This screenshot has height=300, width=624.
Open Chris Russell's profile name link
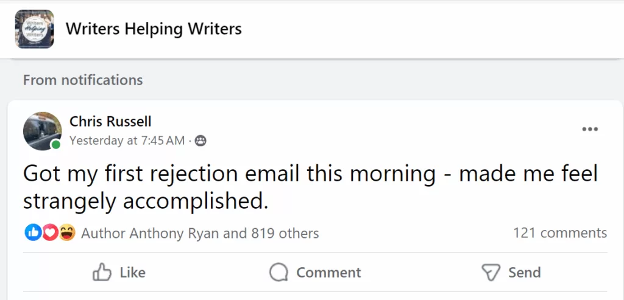[x=110, y=122]
